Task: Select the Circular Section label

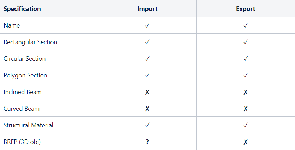Action: (x=25, y=59)
